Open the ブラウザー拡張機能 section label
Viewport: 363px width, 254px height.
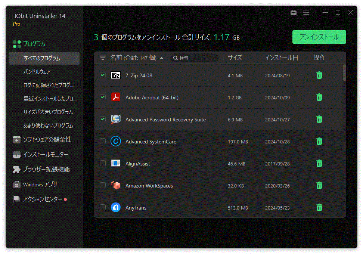tap(46, 170)
